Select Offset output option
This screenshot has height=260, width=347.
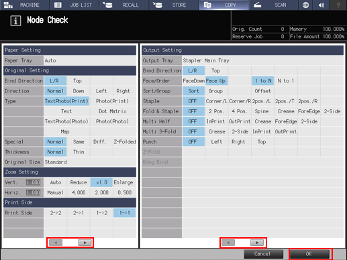[262, 91]
